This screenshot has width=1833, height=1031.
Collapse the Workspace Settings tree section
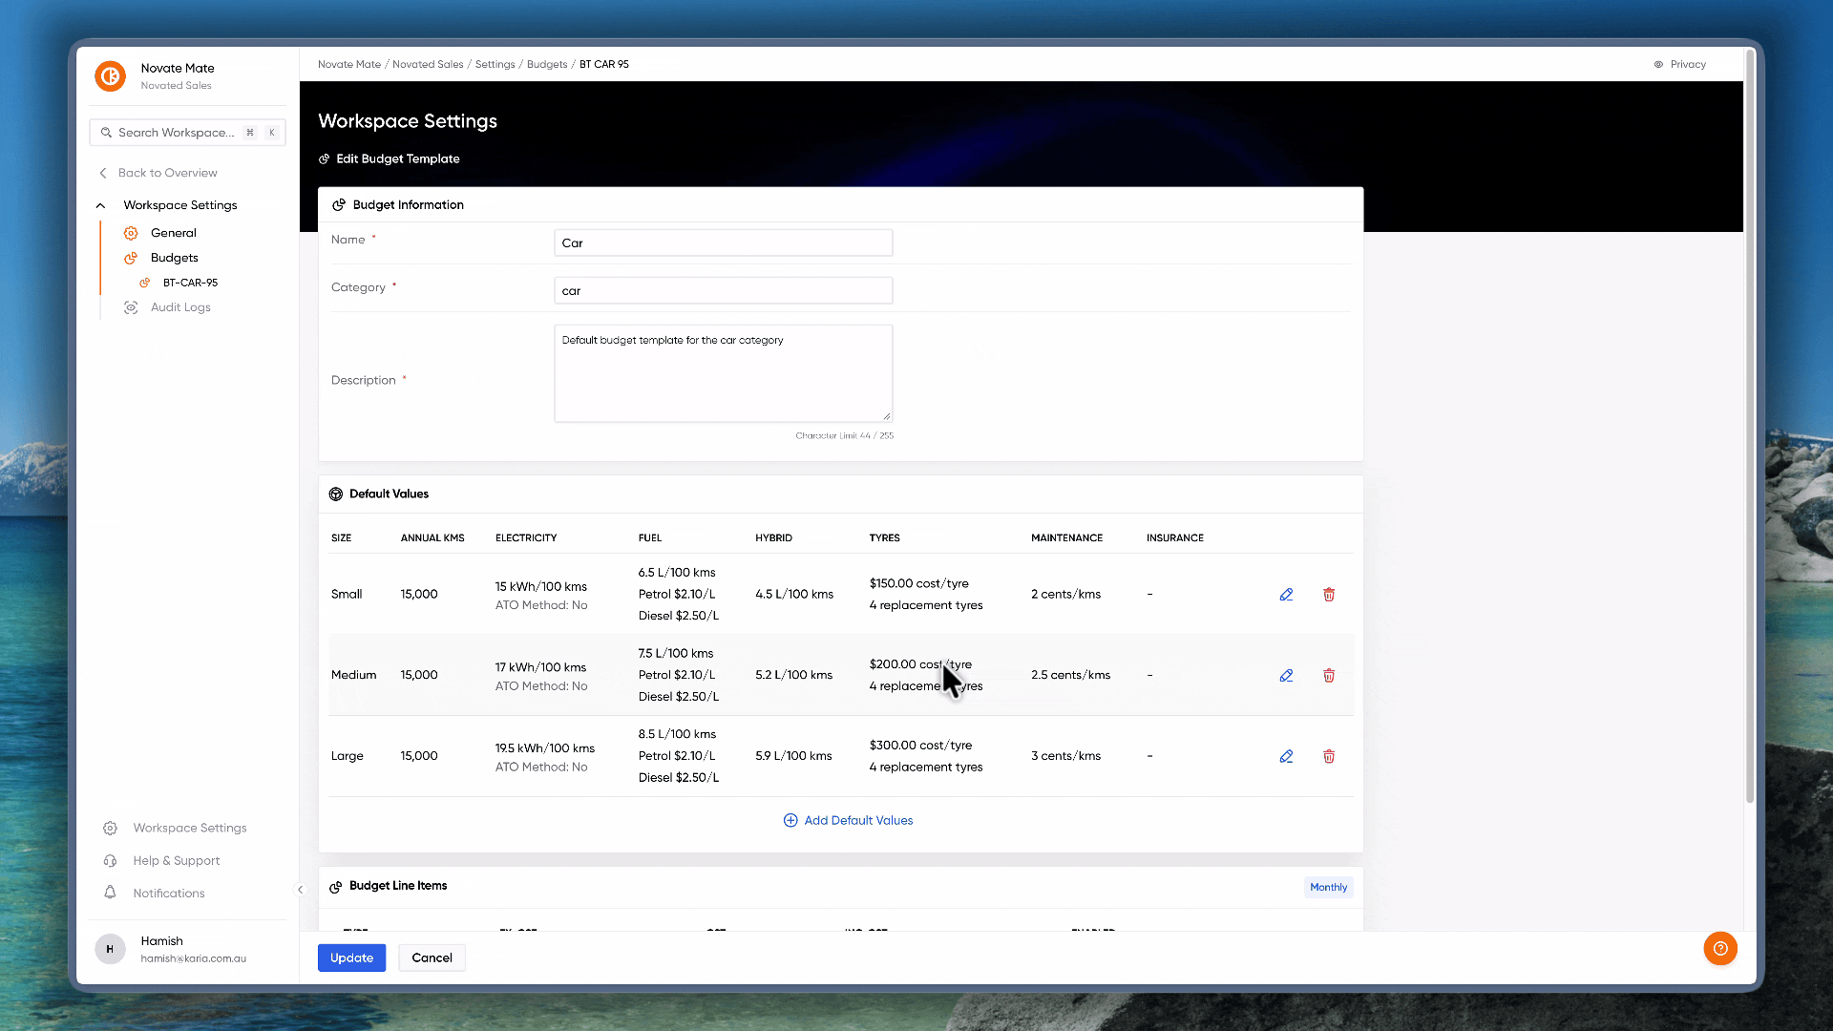coord(100,205)
